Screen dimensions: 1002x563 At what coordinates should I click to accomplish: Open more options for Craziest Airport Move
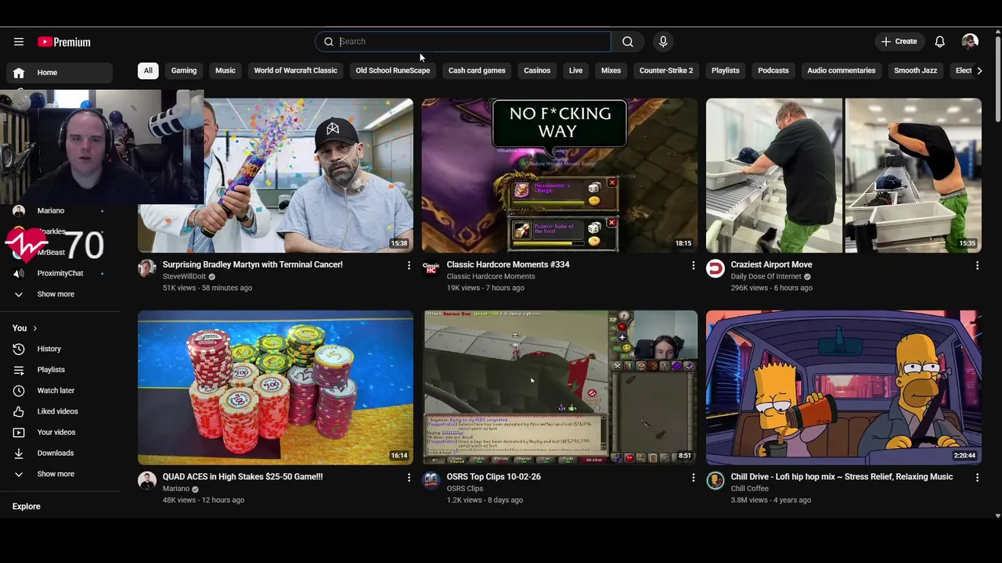click(977, 266)
